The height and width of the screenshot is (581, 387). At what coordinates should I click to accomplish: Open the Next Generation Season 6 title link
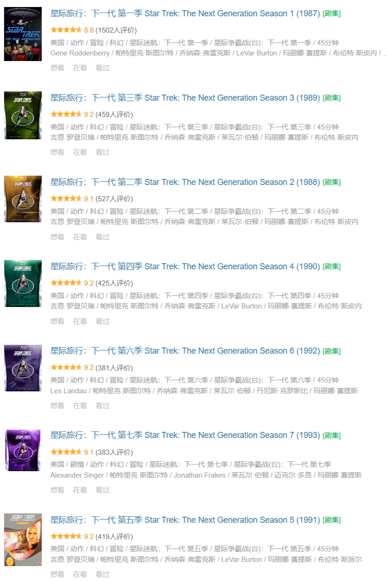[185, 351]
